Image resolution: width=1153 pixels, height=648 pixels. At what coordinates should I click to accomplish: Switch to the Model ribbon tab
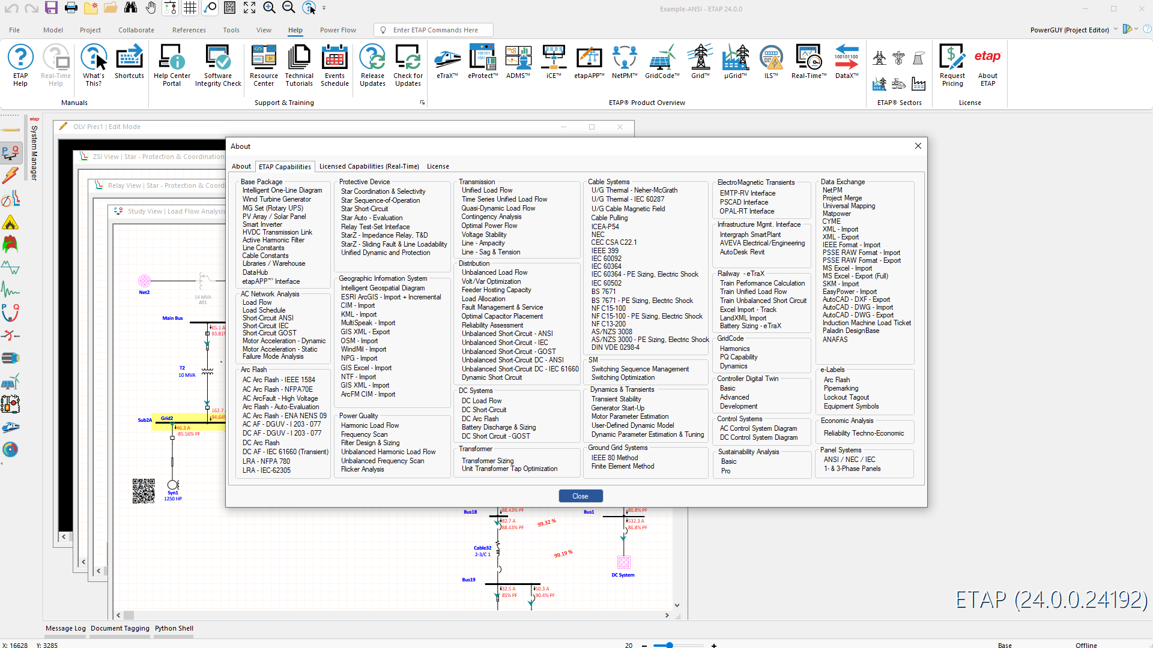[x=53, y=30]
